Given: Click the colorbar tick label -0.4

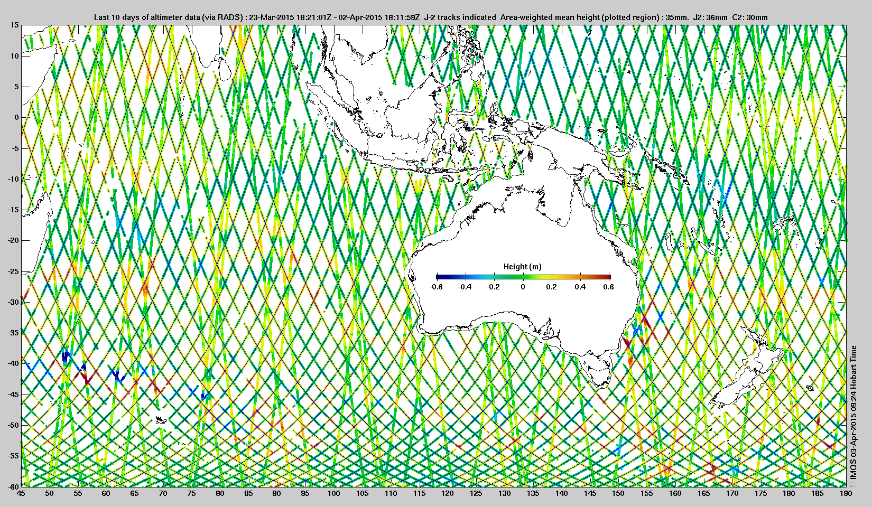Looking at the screenshot, I should click(x=465, y=287).
